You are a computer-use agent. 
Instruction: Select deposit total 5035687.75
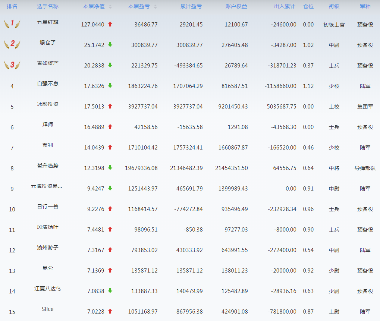[x=282, y=107]
